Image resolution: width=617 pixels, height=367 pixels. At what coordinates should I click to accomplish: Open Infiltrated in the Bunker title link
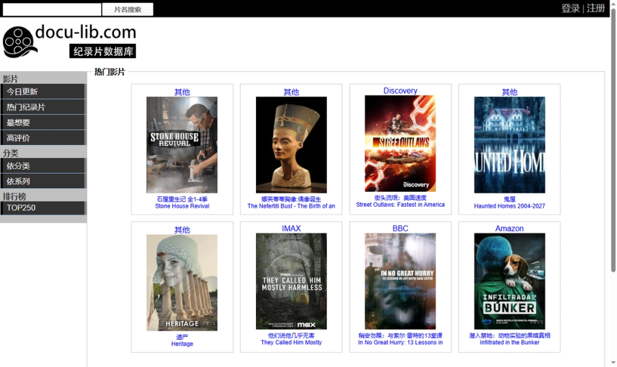[510, 339]
